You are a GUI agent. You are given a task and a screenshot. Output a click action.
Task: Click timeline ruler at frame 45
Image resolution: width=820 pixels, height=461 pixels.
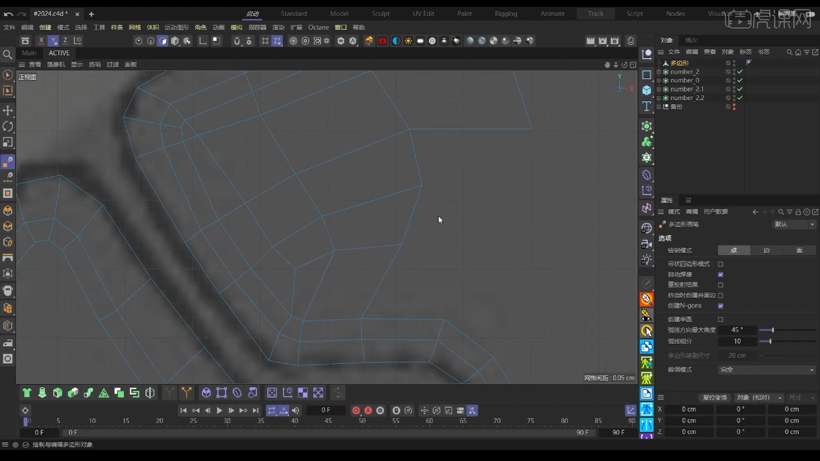click(x=328, y=421)
